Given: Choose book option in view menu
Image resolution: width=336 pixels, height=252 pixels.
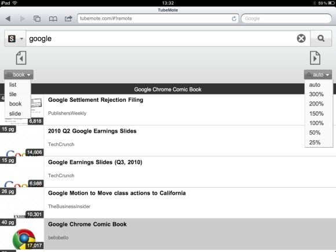Looking at the screenshot, I should [x=16, y=104].
